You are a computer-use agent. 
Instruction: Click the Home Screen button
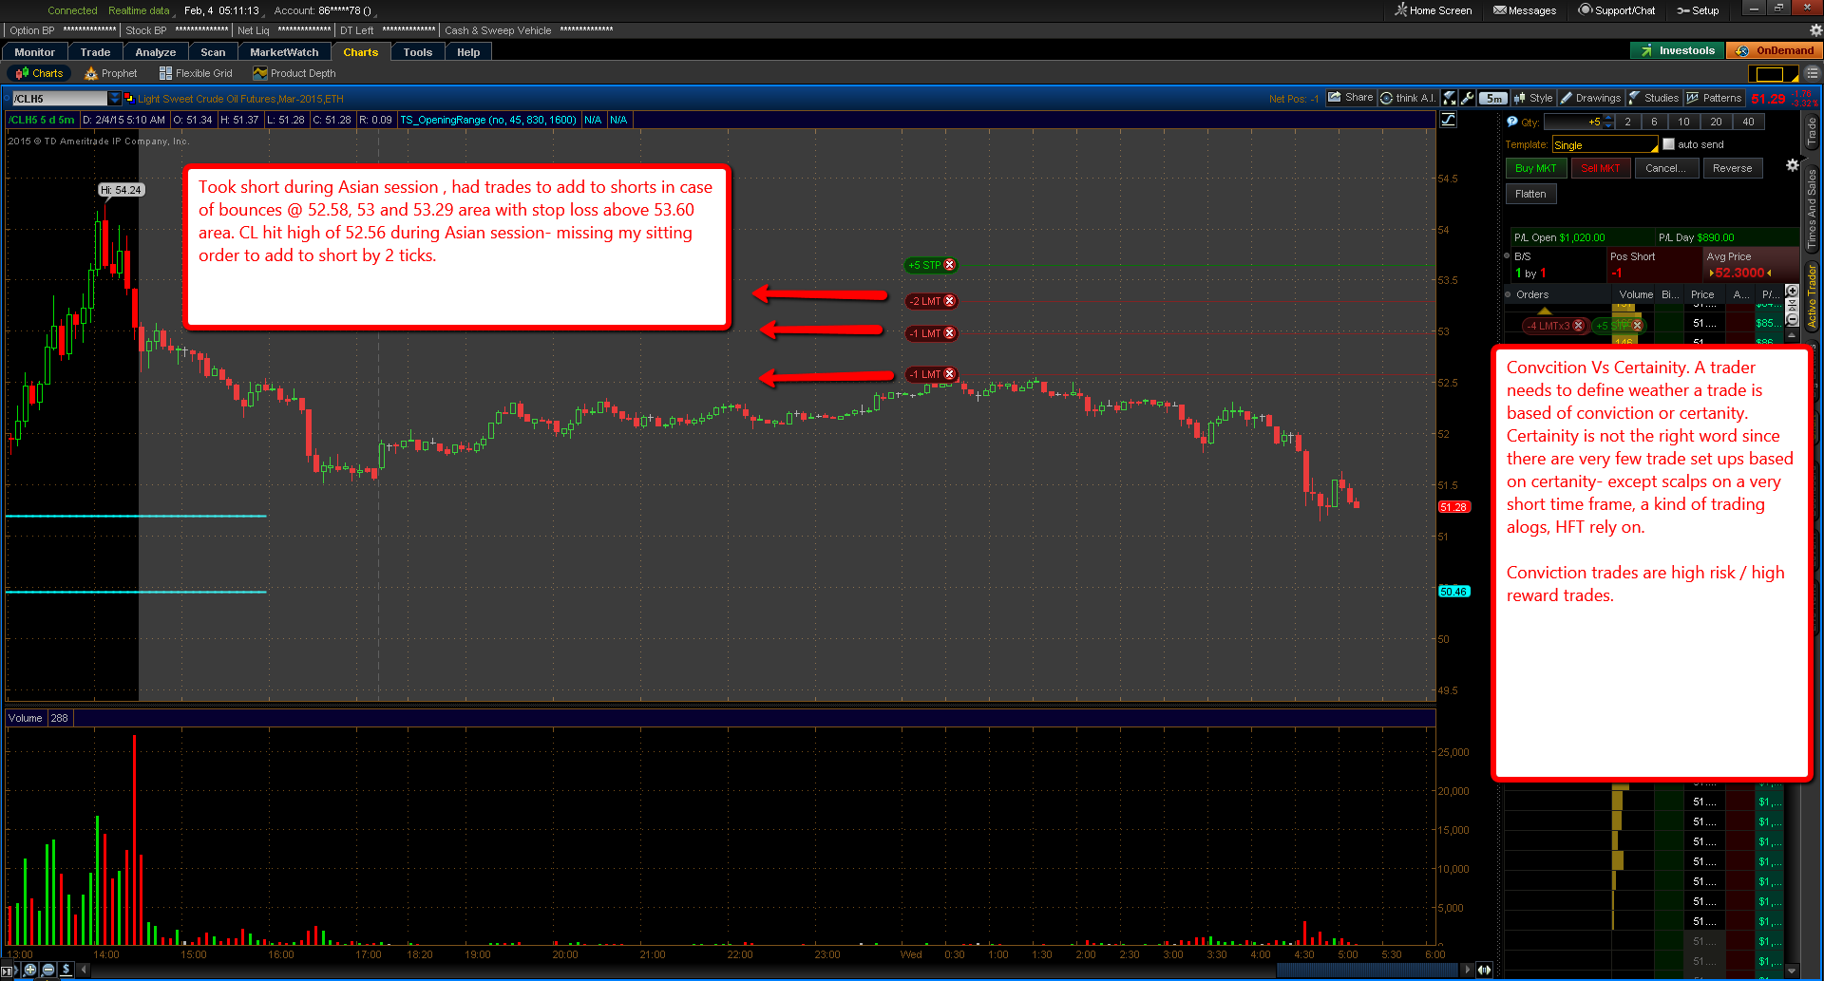[1434, 10]
